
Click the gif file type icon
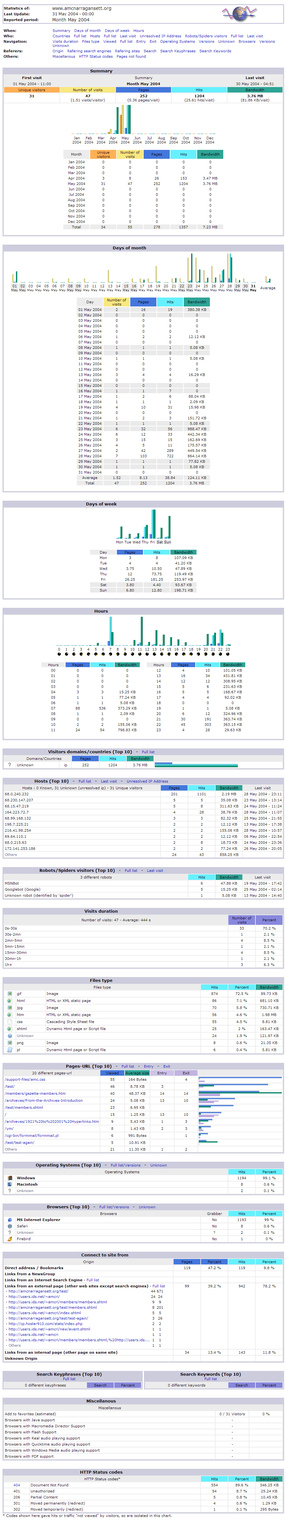click(x=10, y=993)
